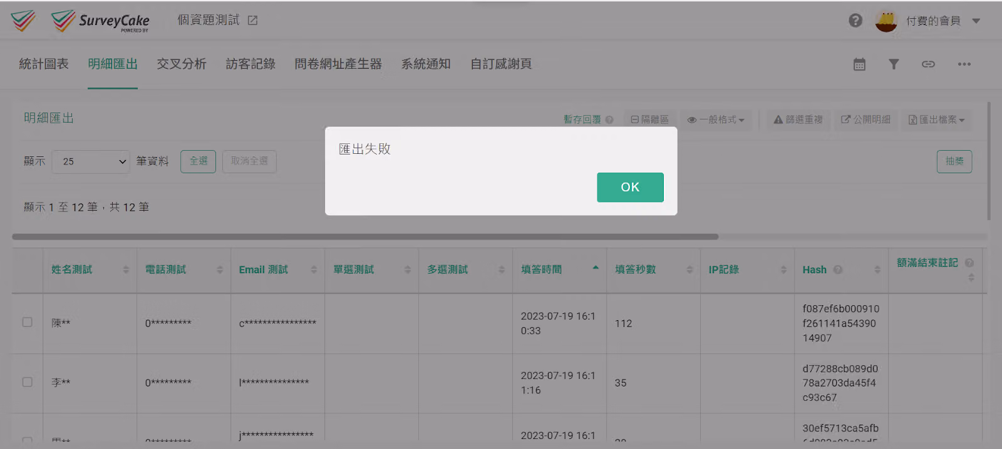The height and width of the screenshot is (449, 1002).
Task: Click the 篩選重複 button
Action: [x=798, y=119]
